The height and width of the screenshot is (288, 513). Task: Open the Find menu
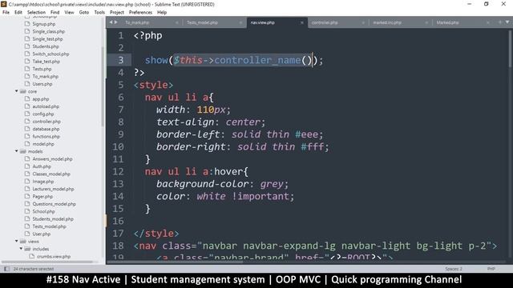[x=55, y=13]
